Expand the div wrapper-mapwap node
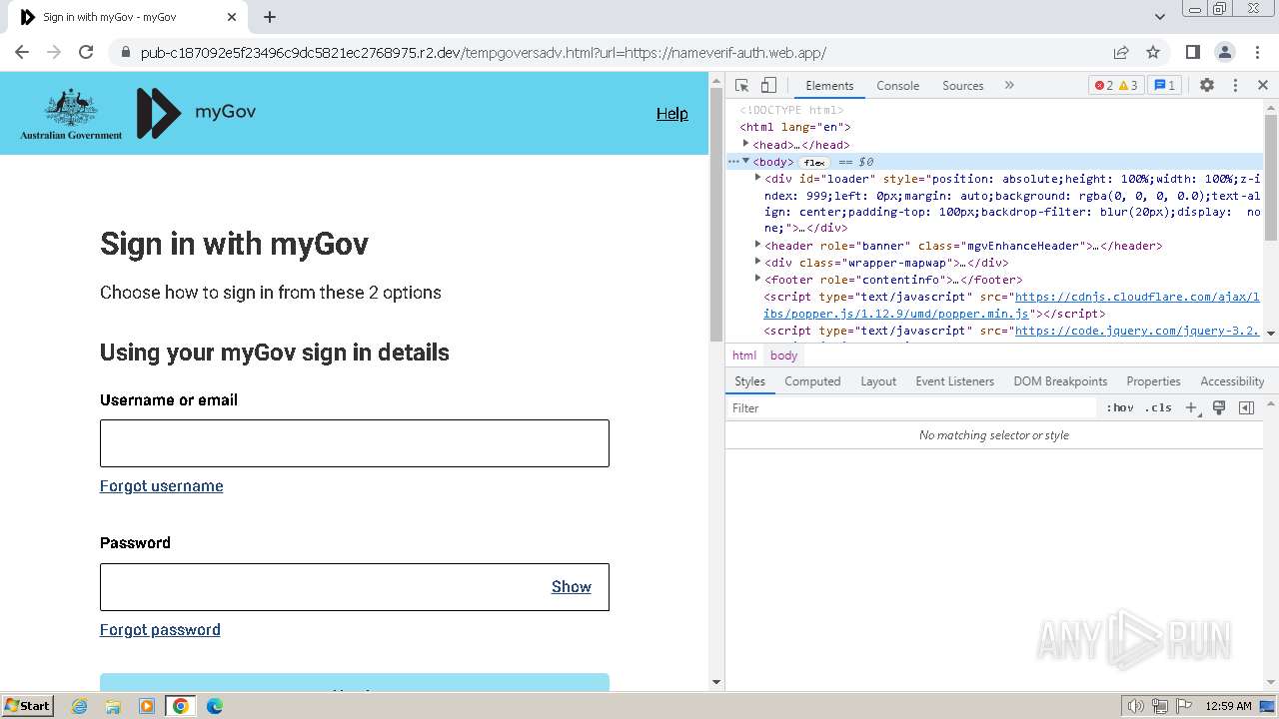Viewport: 1279px width, 719px height. pyautogui.click(x=757, y=262)
